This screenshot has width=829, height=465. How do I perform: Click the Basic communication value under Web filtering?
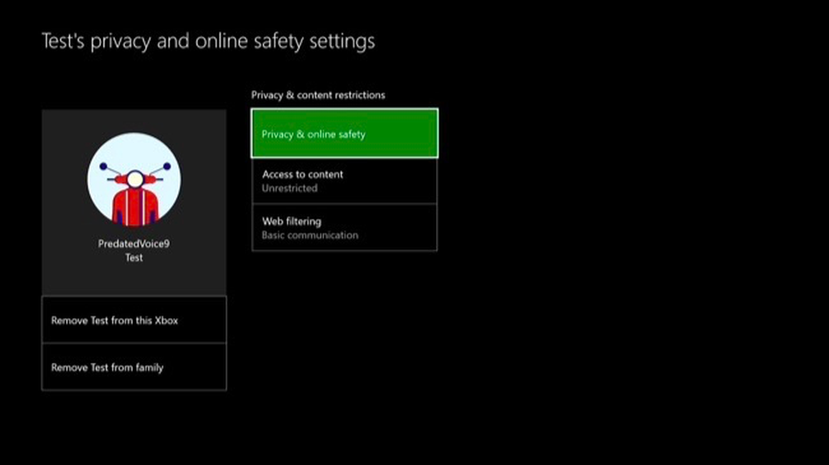[x=310, y=235]
